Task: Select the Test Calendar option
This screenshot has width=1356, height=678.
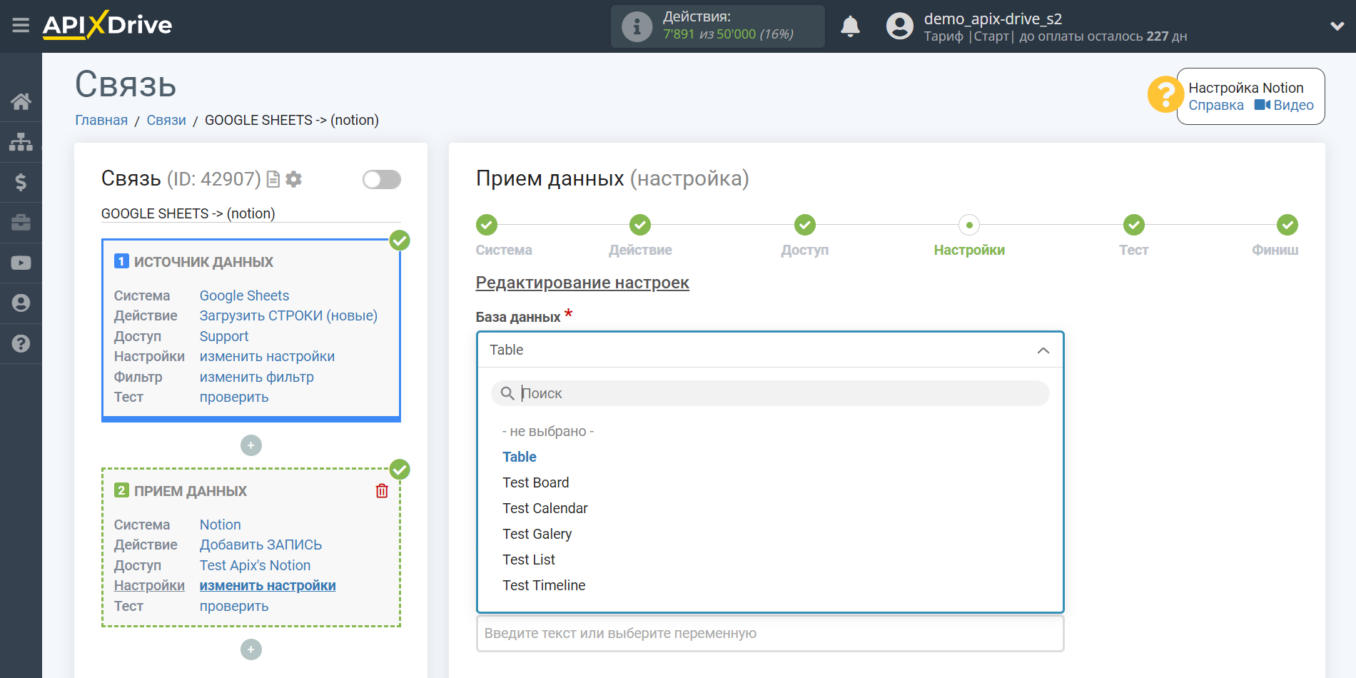Action: (545, 508)
